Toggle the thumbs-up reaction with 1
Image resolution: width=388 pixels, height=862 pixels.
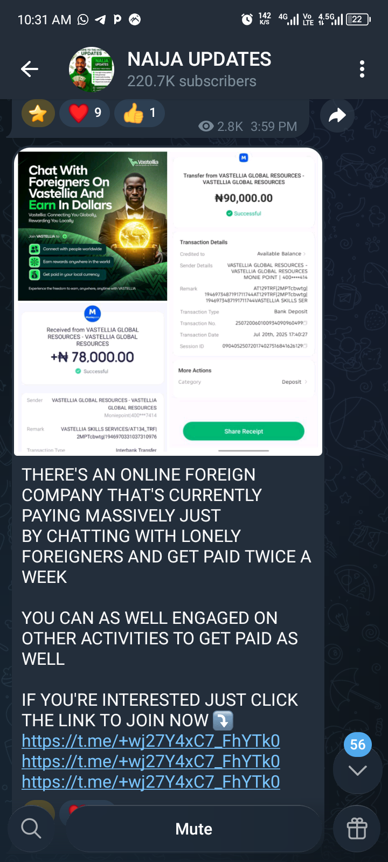pyautogui.click(x=140, y=113)
